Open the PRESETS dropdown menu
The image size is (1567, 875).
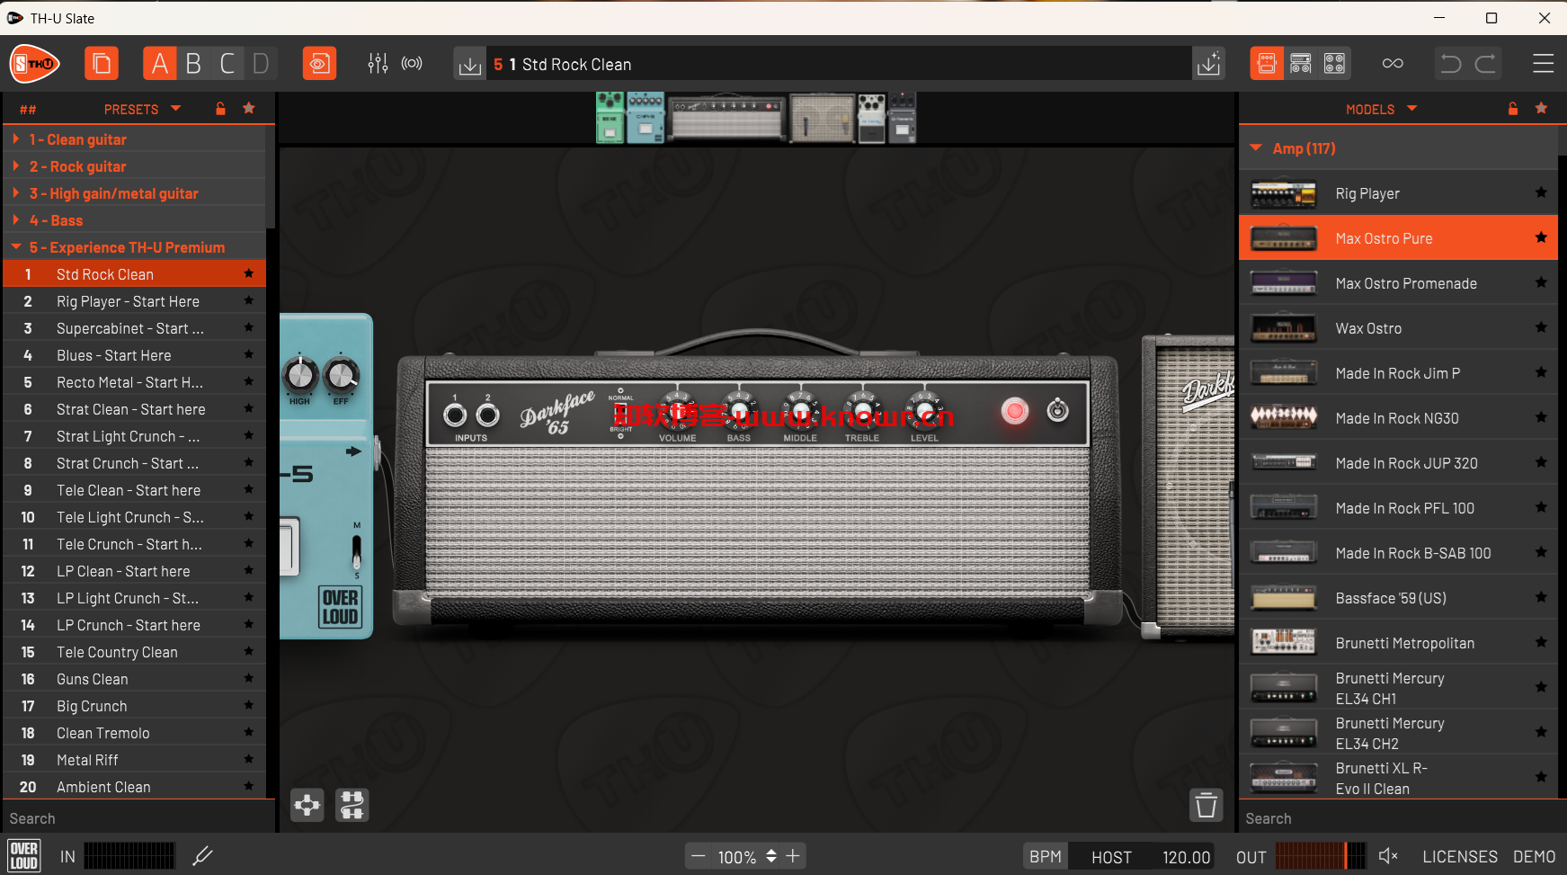coord(143,109)
